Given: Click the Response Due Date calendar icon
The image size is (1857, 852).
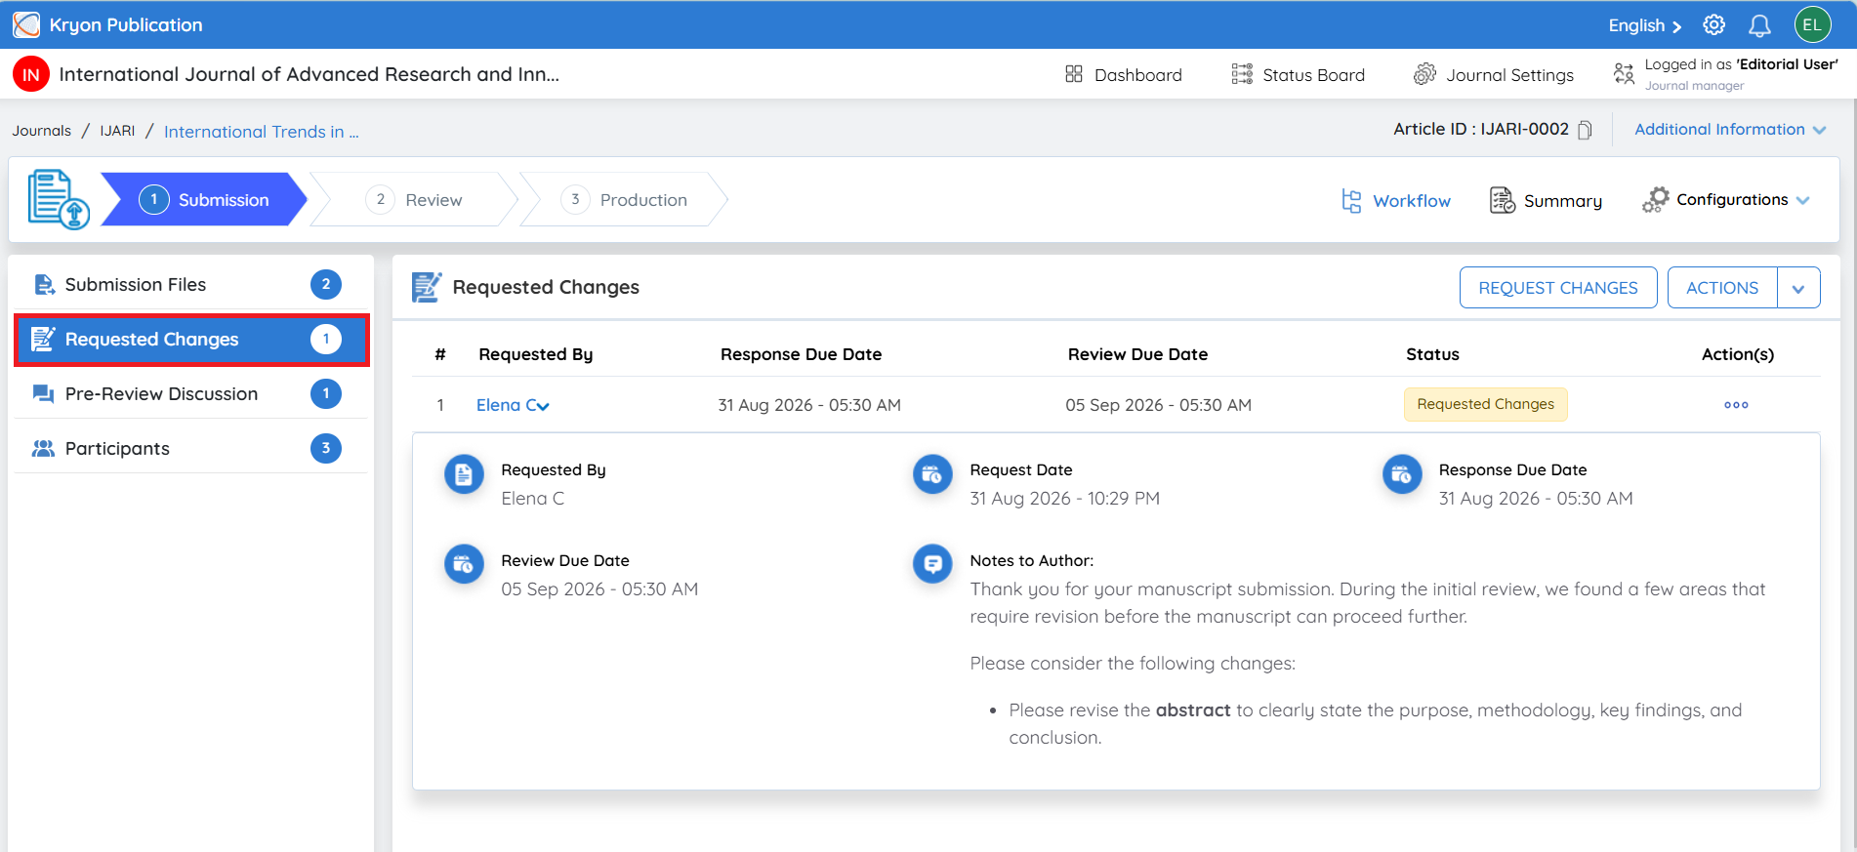Looking at the screenshot, I should click(1402, 474).
